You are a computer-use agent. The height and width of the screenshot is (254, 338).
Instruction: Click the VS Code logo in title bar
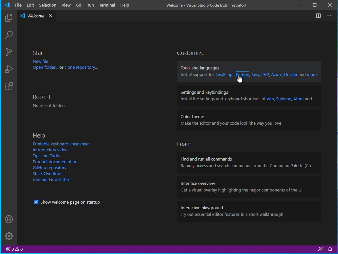point(7,5)
